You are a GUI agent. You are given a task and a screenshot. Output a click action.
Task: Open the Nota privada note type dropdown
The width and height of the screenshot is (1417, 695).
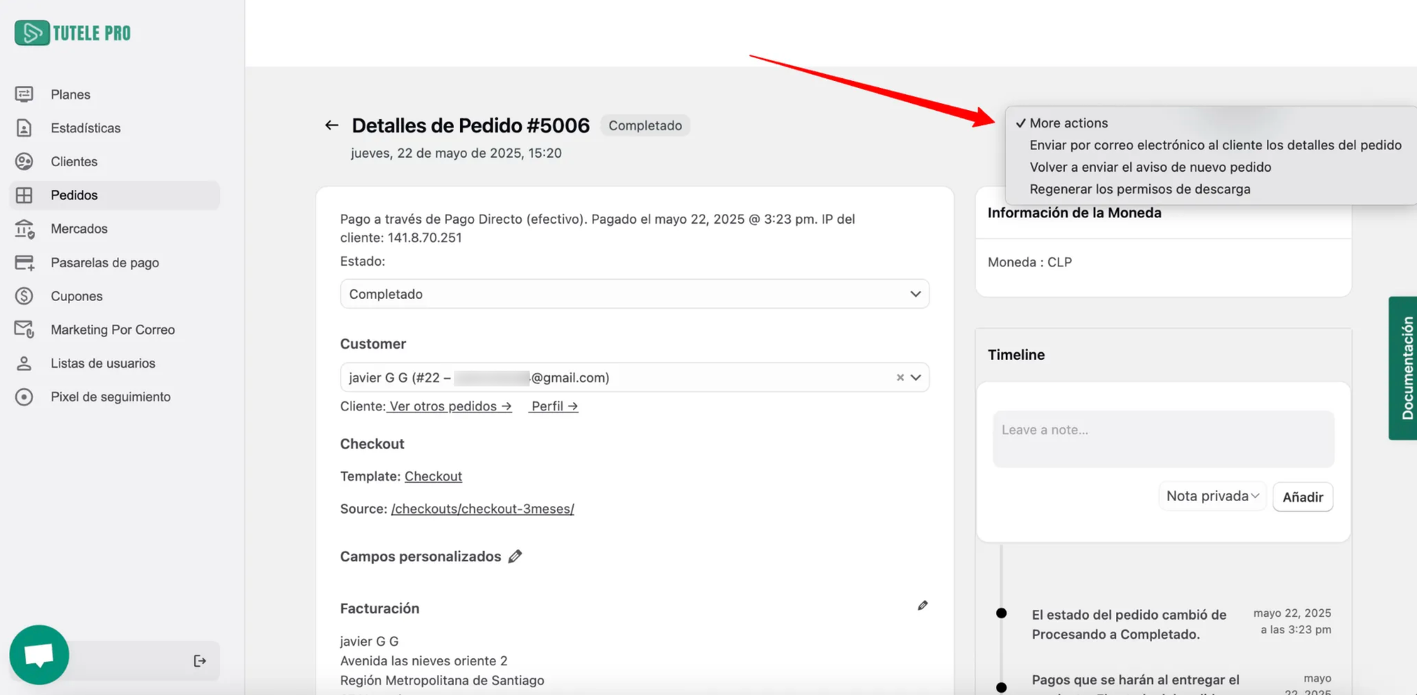[1212, 496]
